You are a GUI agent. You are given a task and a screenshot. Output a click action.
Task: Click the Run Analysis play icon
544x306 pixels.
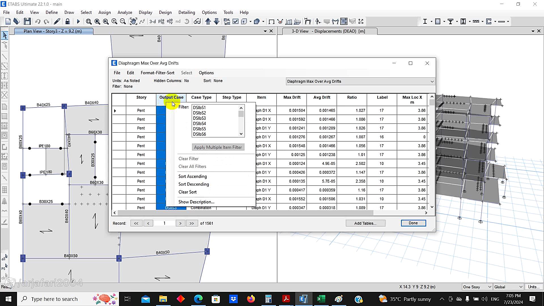[78, 22]
